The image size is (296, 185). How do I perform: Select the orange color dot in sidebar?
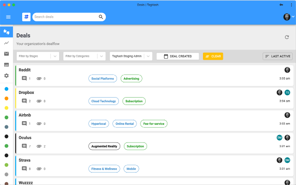click(x=6, y=99)
